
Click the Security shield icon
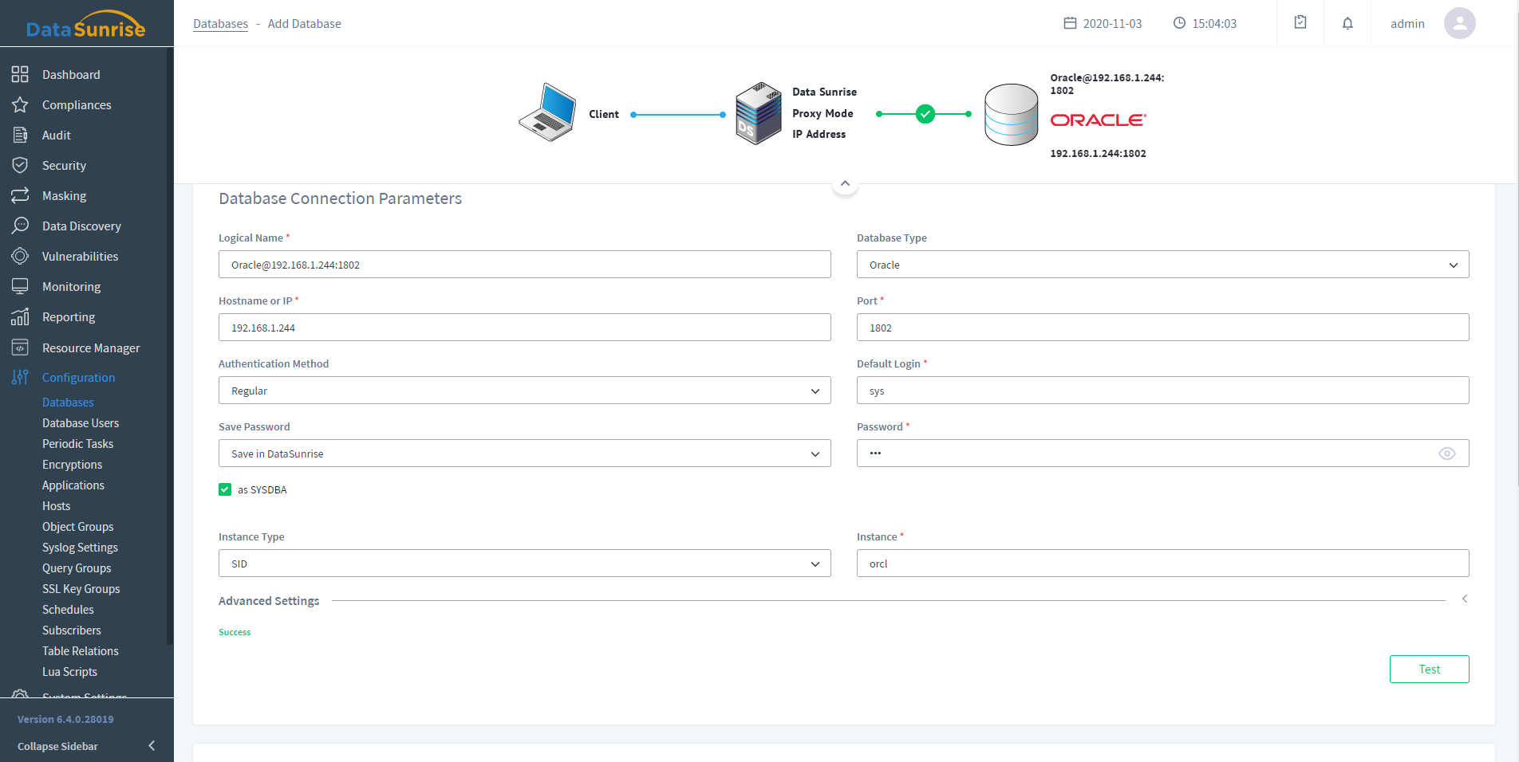tap(20, 165)
